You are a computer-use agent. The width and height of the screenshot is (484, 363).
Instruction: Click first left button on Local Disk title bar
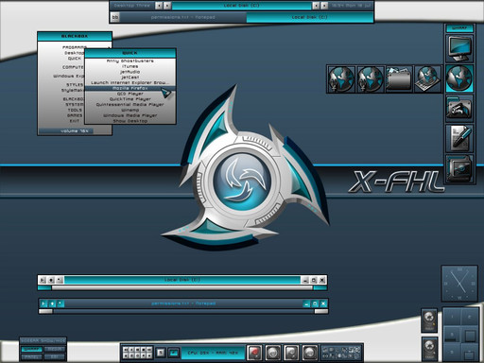[43, 280]
